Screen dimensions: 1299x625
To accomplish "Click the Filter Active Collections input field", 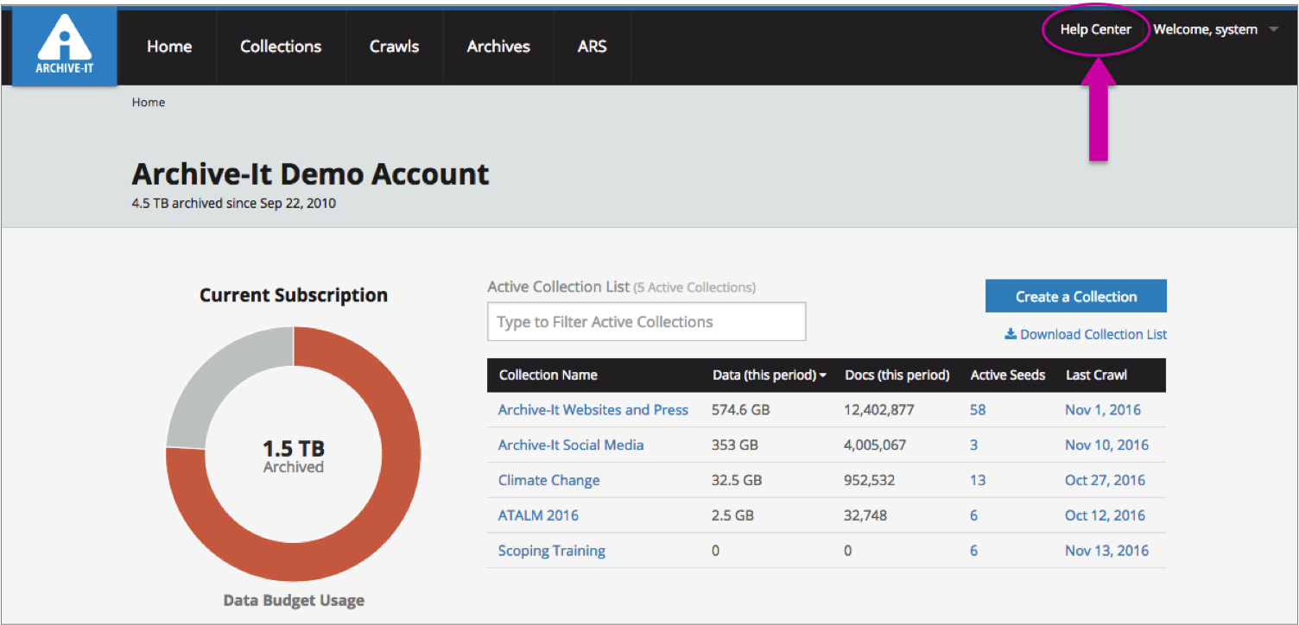I will coord(646,322).
